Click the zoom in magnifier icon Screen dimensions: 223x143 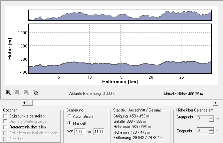point(8,93)
